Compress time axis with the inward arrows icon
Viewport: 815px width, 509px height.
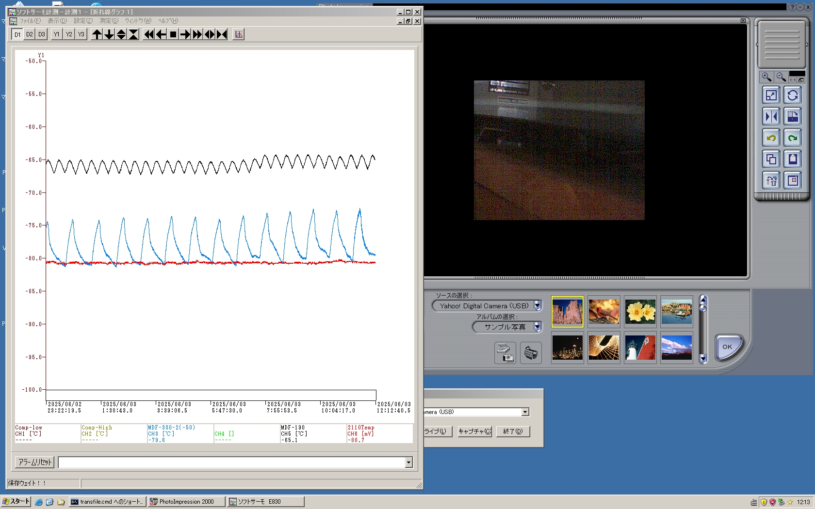coord(222,34)
